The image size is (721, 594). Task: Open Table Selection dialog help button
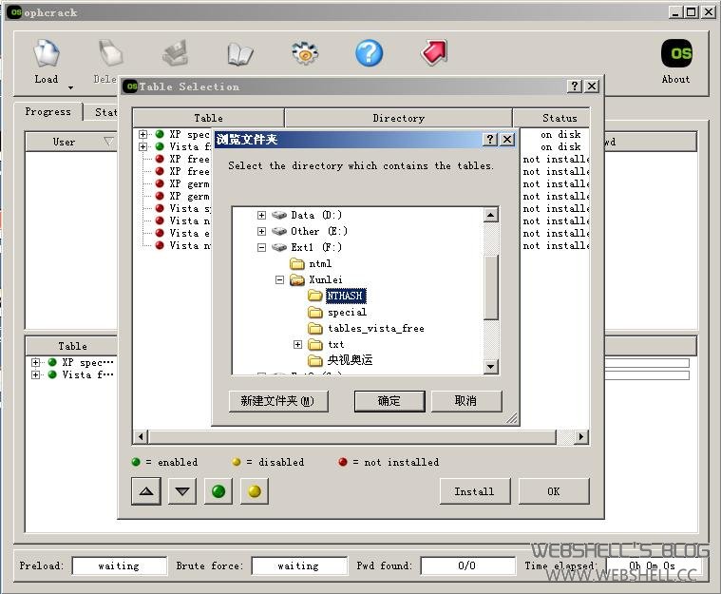click(x=575, y=86)
